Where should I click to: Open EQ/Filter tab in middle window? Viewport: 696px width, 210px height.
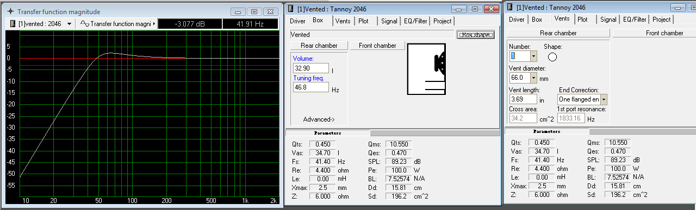click(416, 21)
